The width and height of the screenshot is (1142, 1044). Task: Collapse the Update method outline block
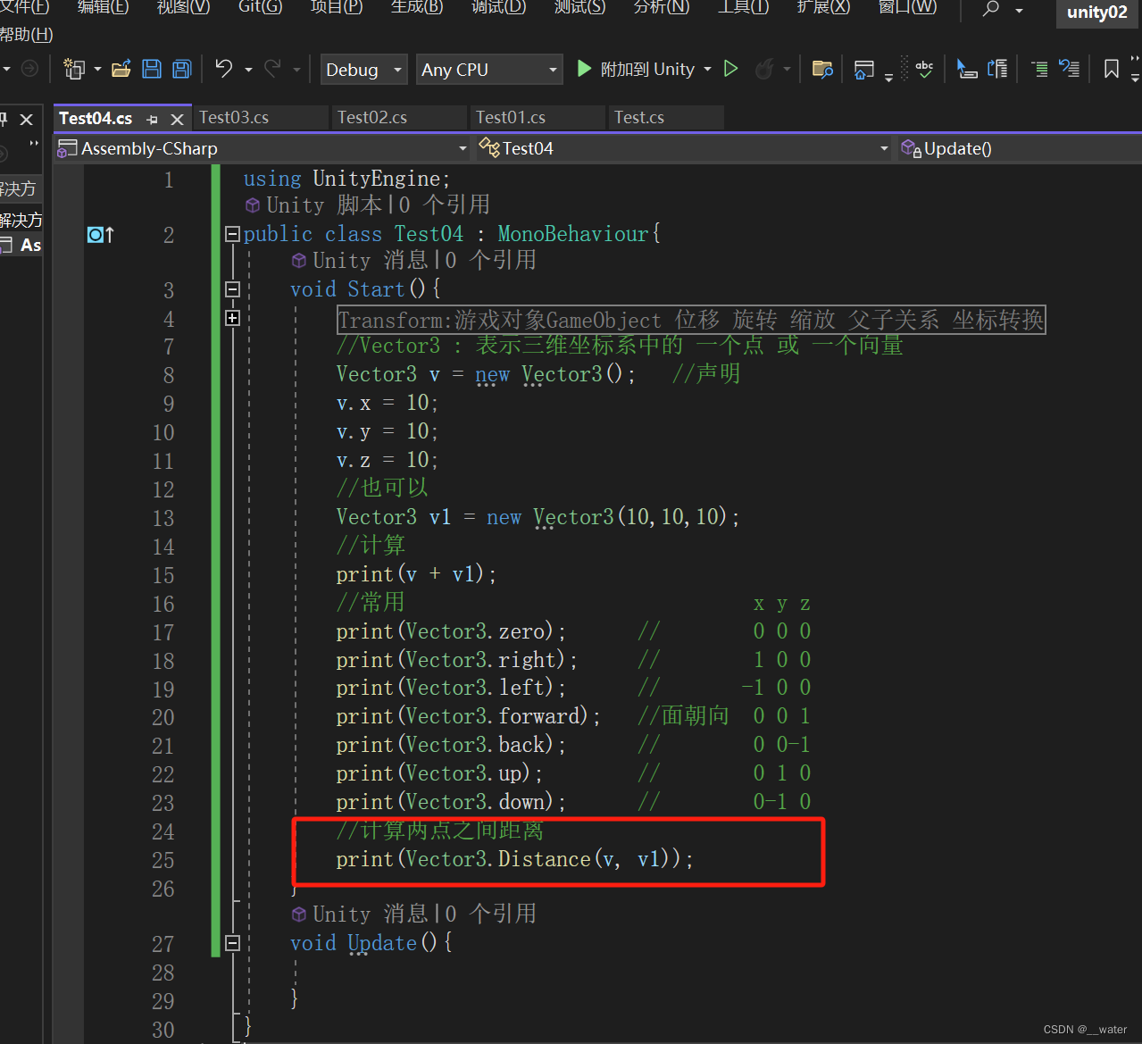coord(232,943)
